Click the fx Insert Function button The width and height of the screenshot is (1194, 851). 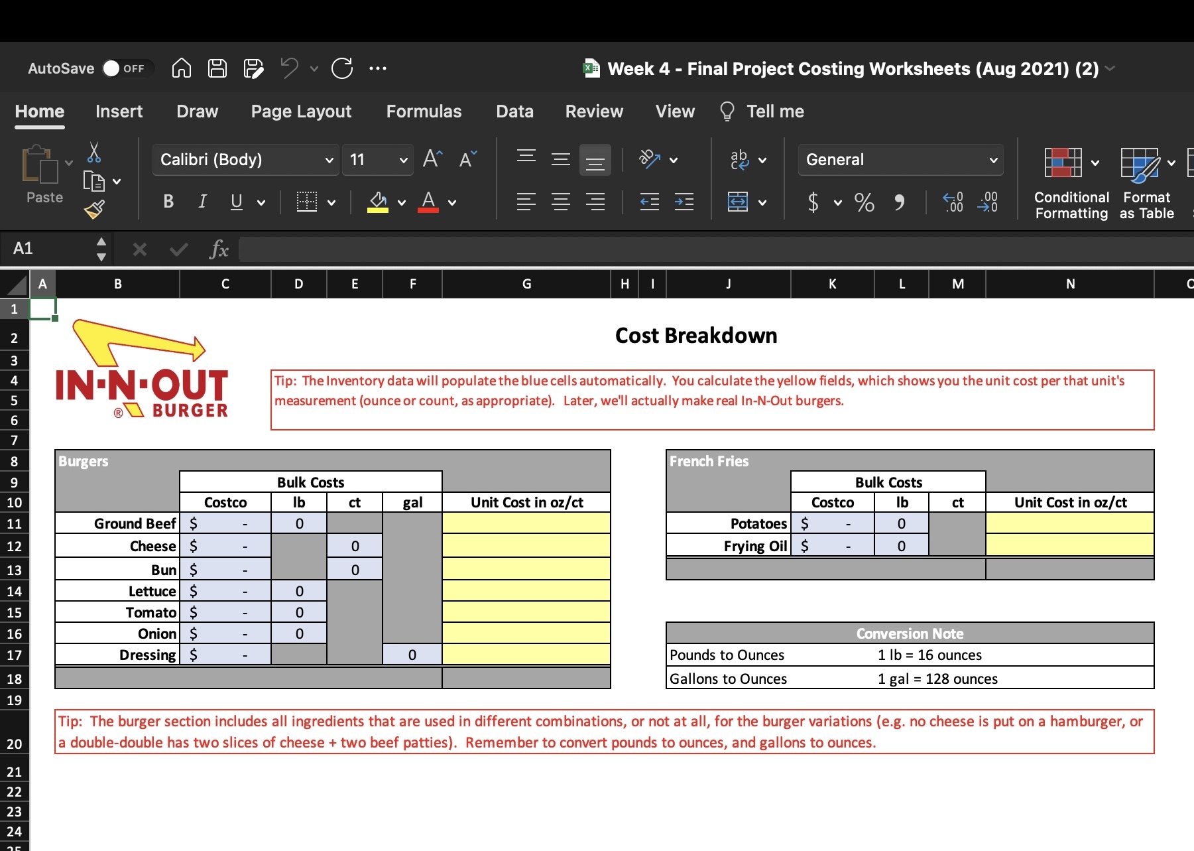coord(218,249)
